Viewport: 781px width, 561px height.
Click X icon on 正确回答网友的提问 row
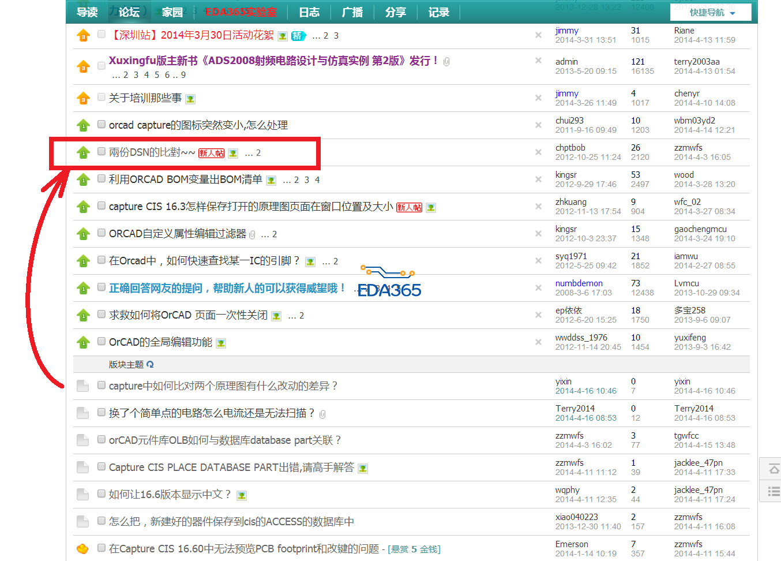click(538, 288)
